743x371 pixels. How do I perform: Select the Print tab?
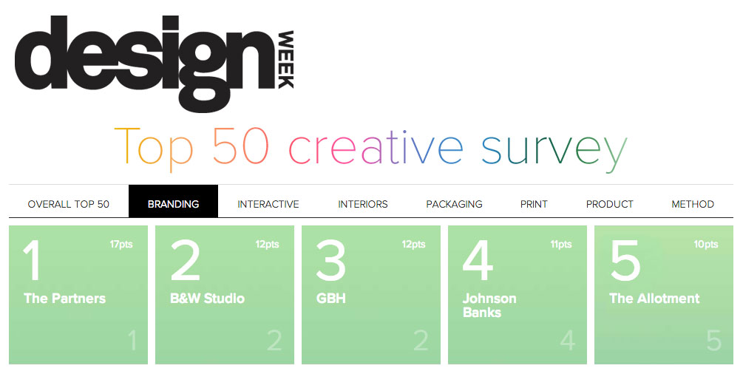pos(534,204)
